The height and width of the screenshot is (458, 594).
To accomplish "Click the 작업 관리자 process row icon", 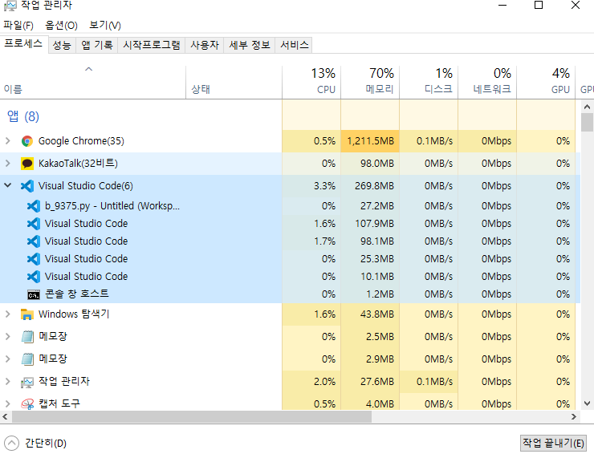I will pos(27,383).
